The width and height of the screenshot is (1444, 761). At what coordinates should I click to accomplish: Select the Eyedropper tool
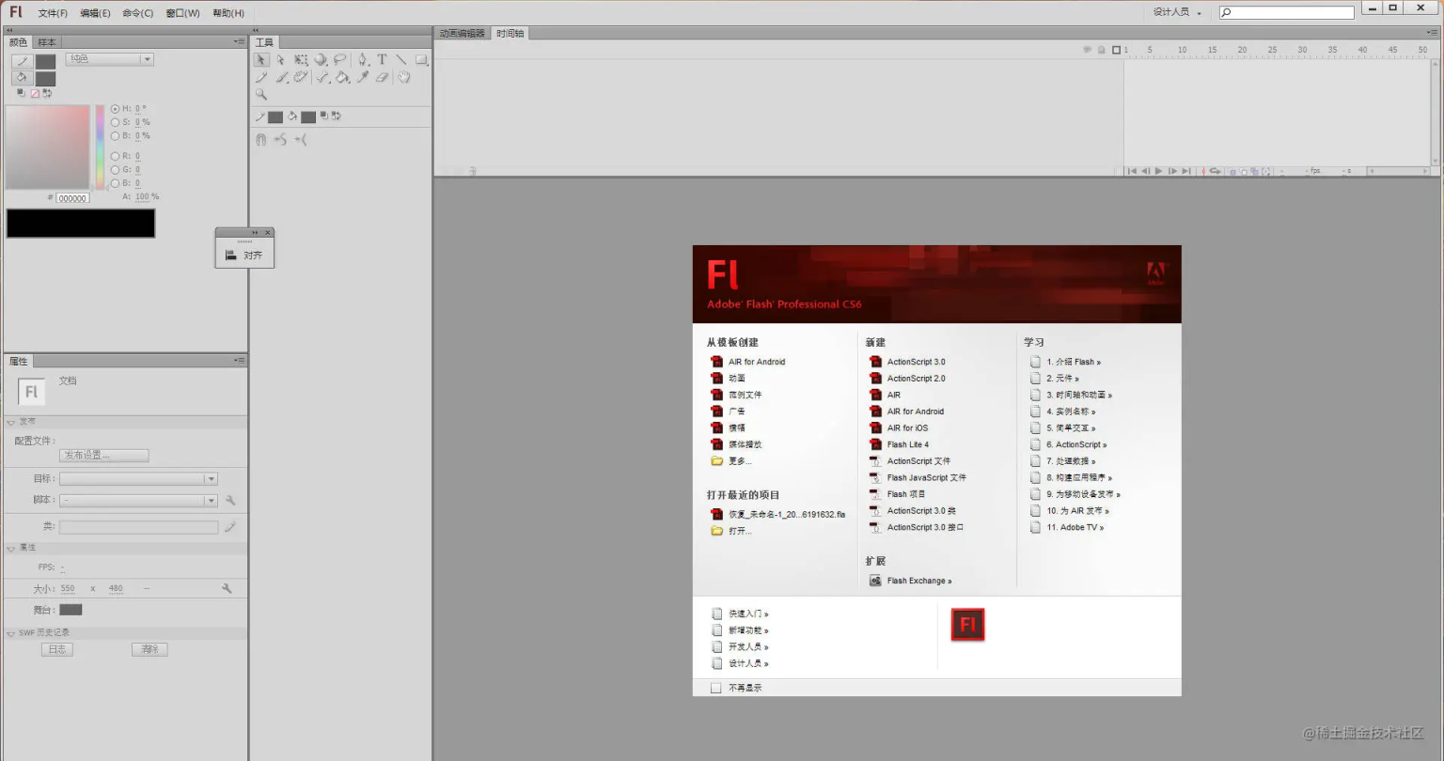(363, 77)
